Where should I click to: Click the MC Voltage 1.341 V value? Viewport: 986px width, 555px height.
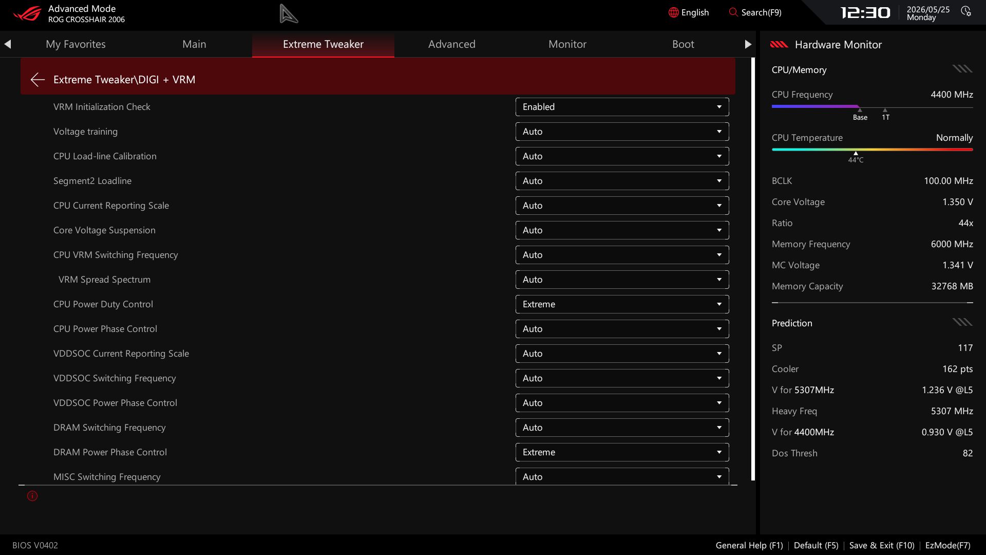click(957, 265)
